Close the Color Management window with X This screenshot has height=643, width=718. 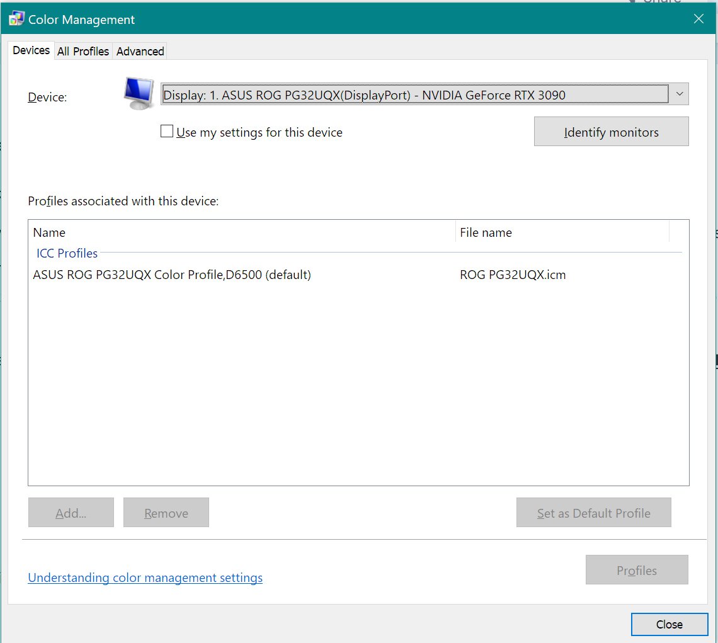tap(698, 19)
